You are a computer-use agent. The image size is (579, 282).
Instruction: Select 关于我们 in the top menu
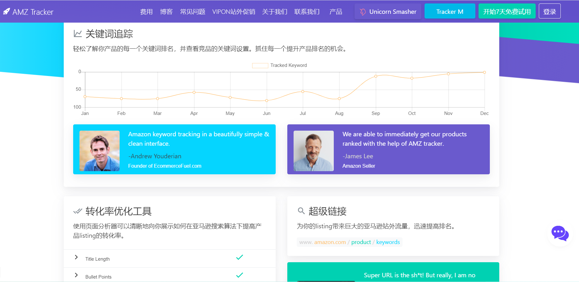click(275, 12)
